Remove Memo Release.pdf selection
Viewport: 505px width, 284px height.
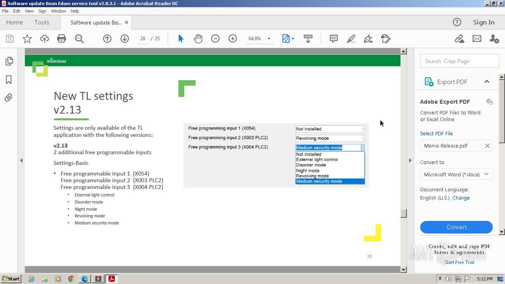487,146
